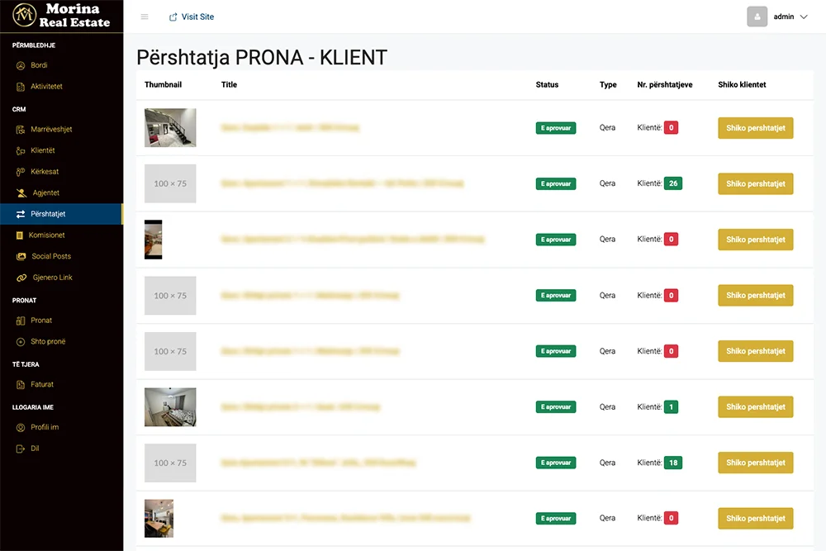This screenshot has height=551, width=826.
Task: Expand the admin user dropdown arrow
Action: click(804, 17)
